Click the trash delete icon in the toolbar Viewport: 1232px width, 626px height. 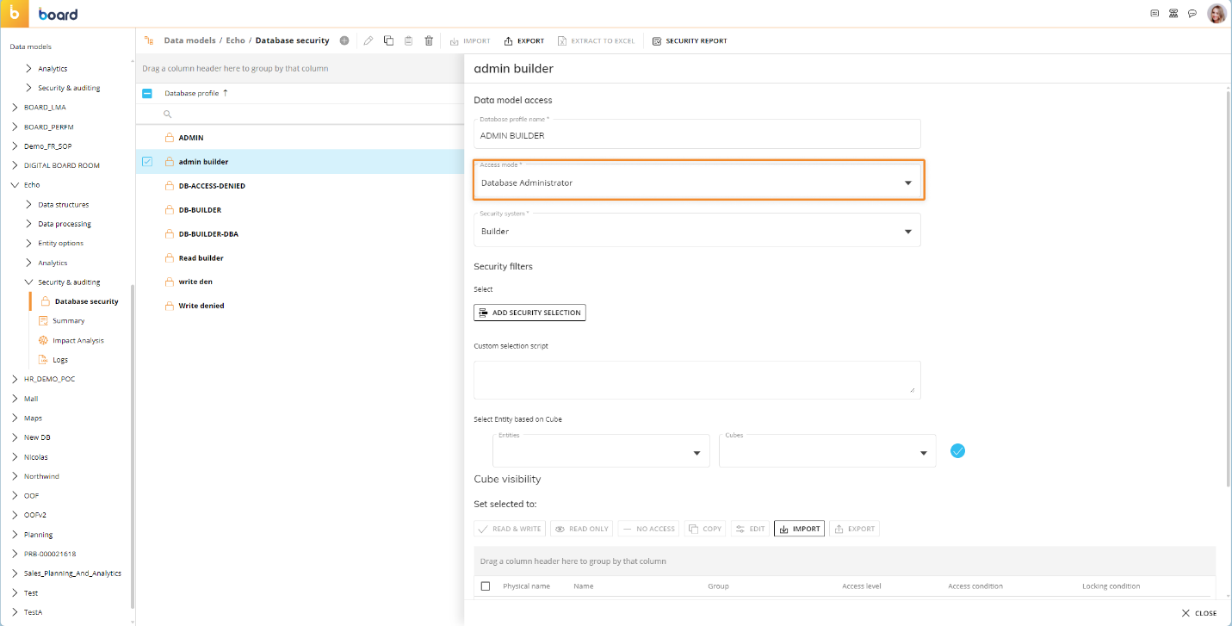point(429,40)
